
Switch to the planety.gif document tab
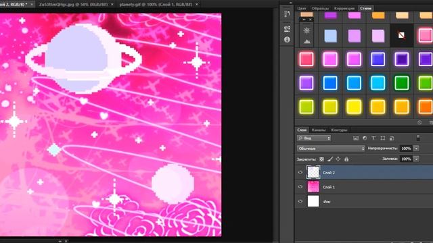pos(156,5)
